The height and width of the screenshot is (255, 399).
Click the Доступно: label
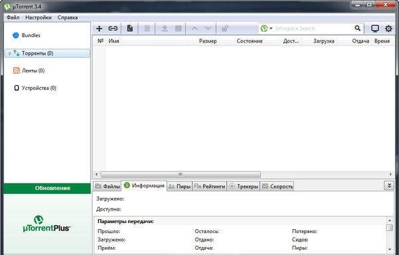(108, 209)
